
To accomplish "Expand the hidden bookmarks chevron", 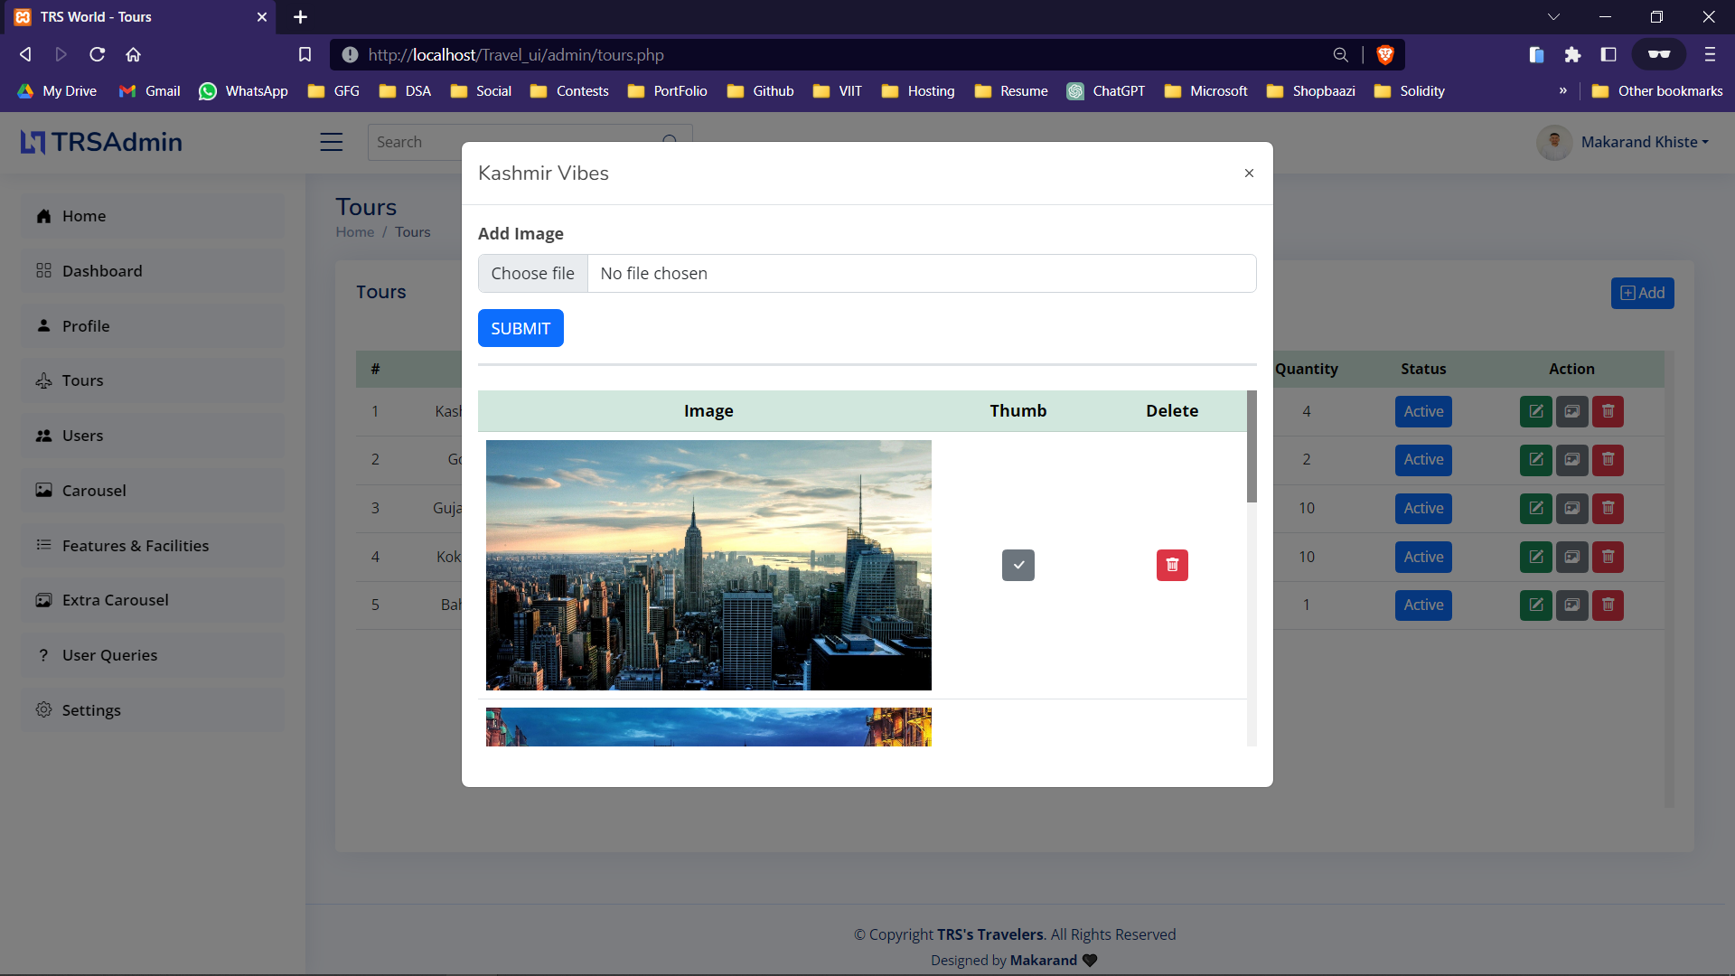I will pyautogui.click(x=1562, y=91).
